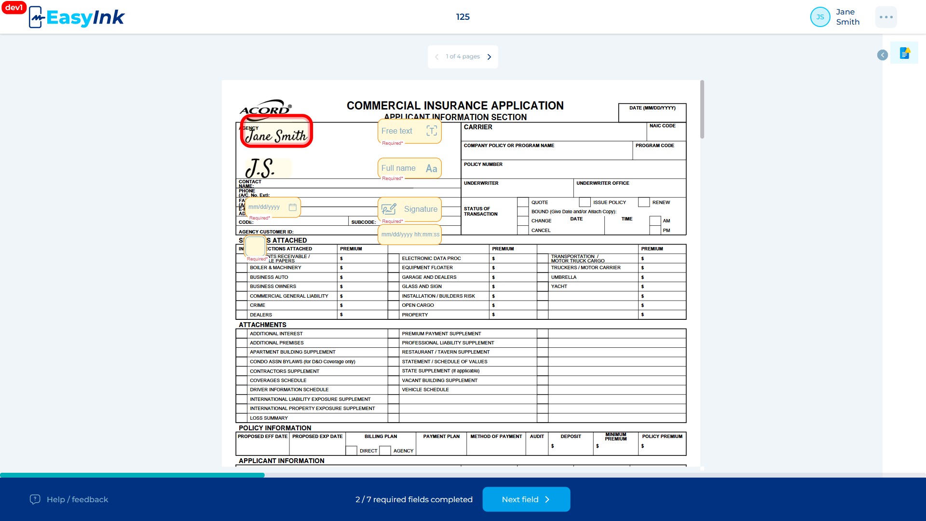Viewport: 926px width, 521px height.
Task: Click the Signature field
Action: (x=409, y=209)
